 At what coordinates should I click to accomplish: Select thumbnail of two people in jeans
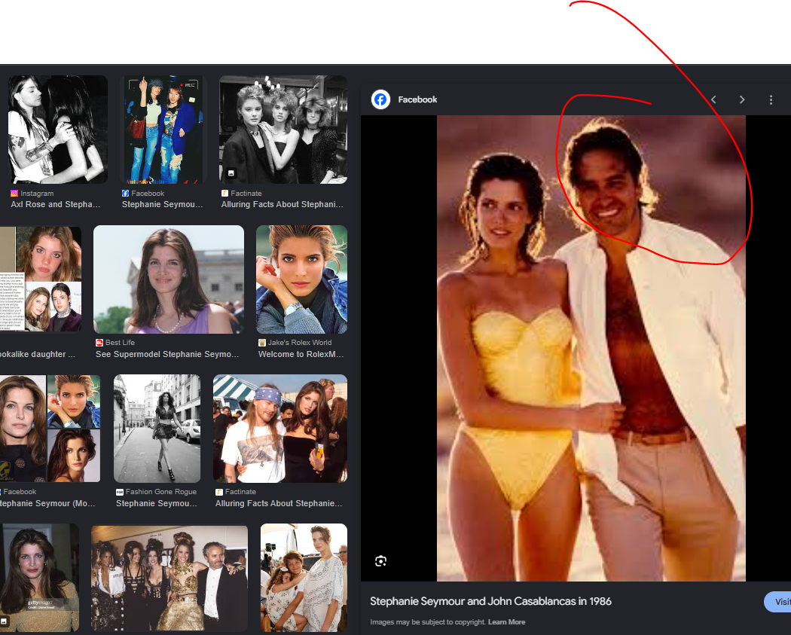[x=163, y=130]
